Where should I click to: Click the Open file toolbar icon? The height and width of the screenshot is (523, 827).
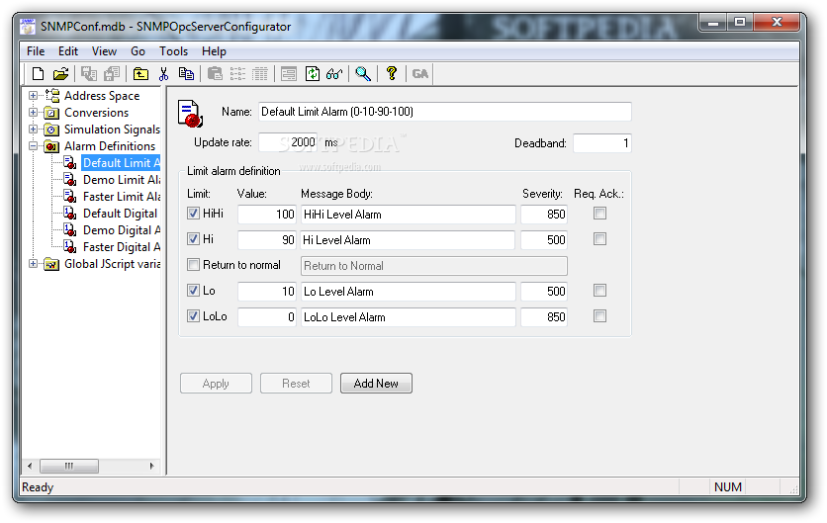click(x=60, y=74)
